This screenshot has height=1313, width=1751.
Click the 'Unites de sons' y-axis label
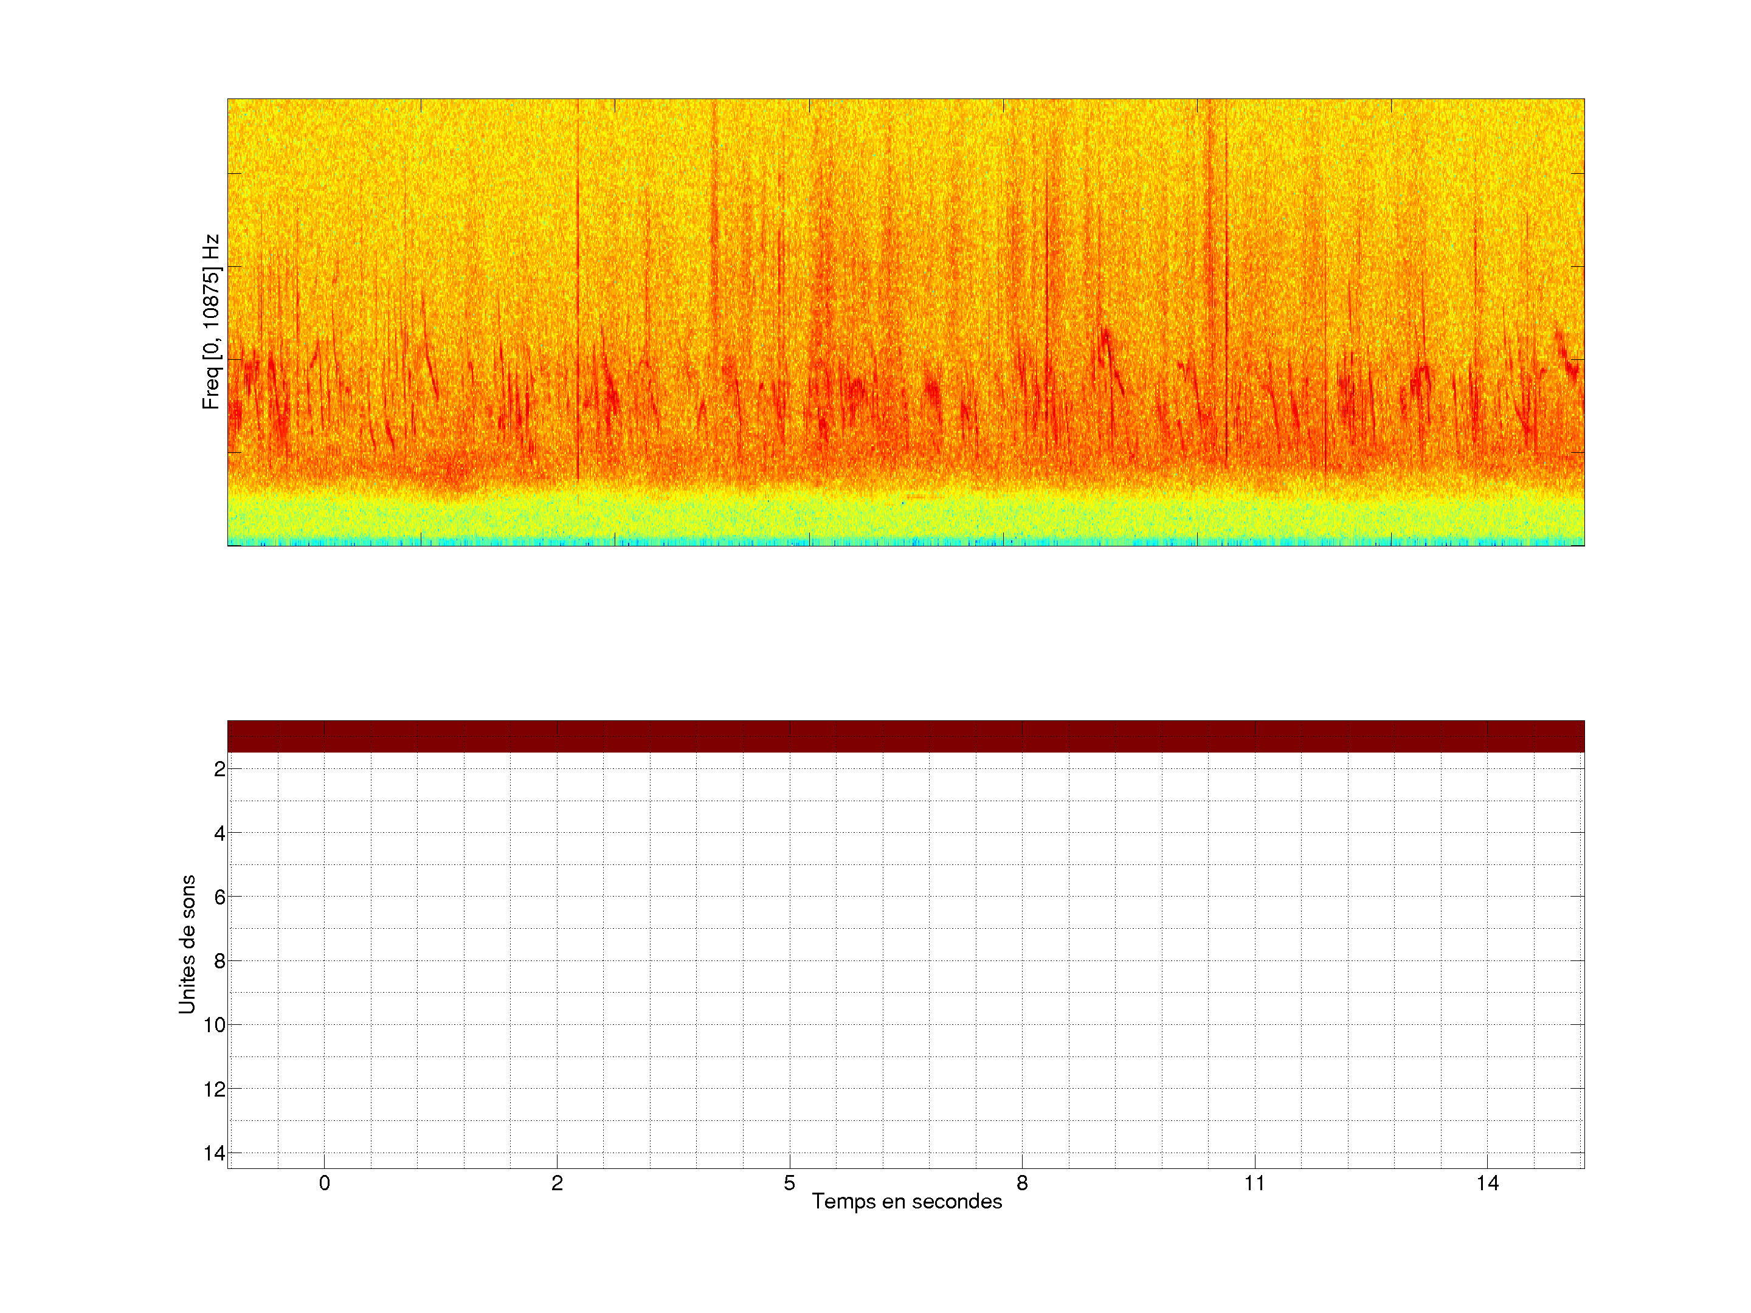tap(188, 944)
